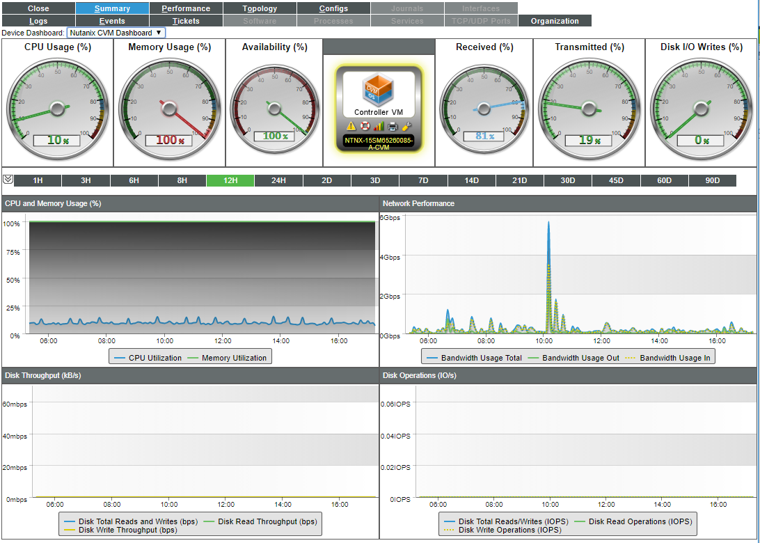
Task: Toggle Disk Total Reads and Writes (bps)
Action: click(131, 521)
